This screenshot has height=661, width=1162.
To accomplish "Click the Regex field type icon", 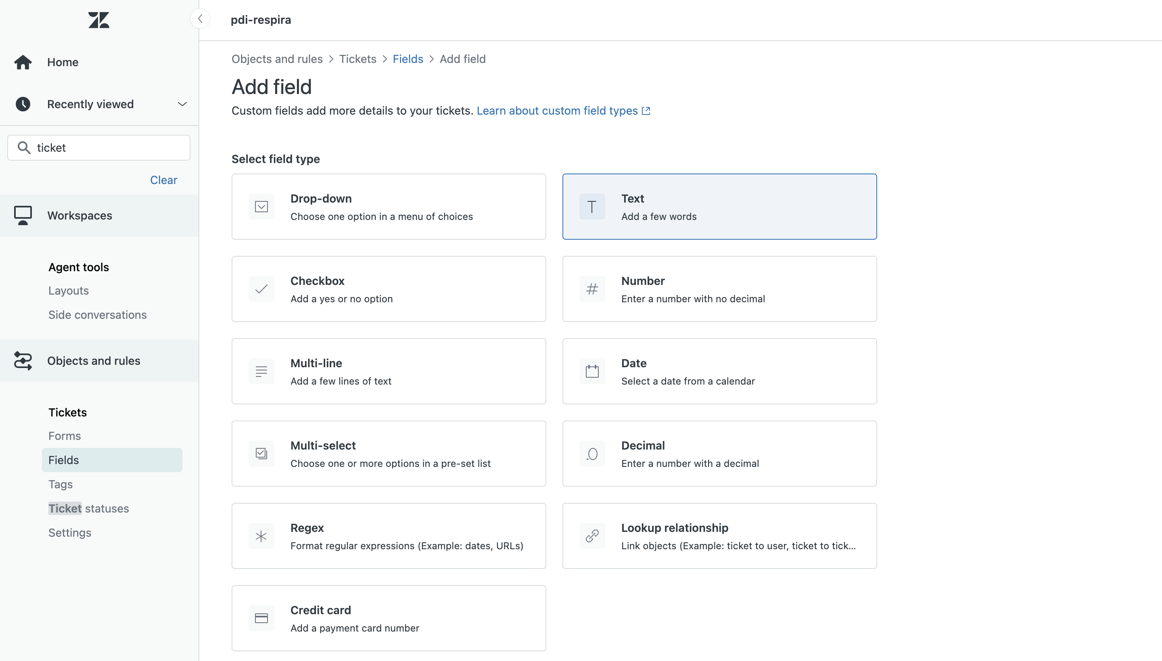I will point(261,535).
